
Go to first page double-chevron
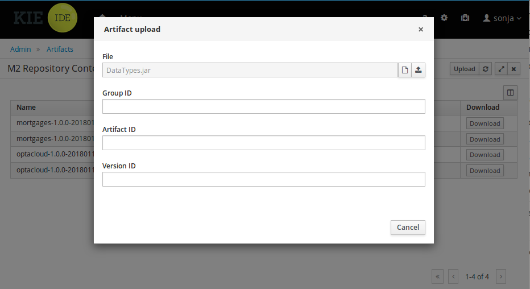pos(438,276)
